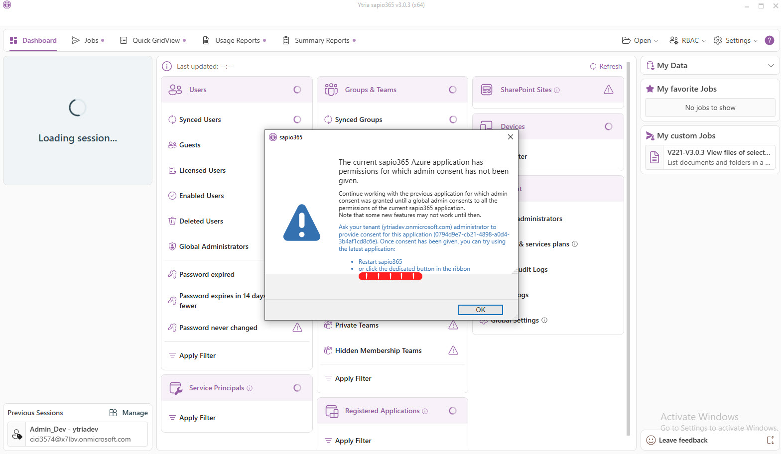
Task: Click the Password never changed warning icon
Action: [x=297, y=328]
